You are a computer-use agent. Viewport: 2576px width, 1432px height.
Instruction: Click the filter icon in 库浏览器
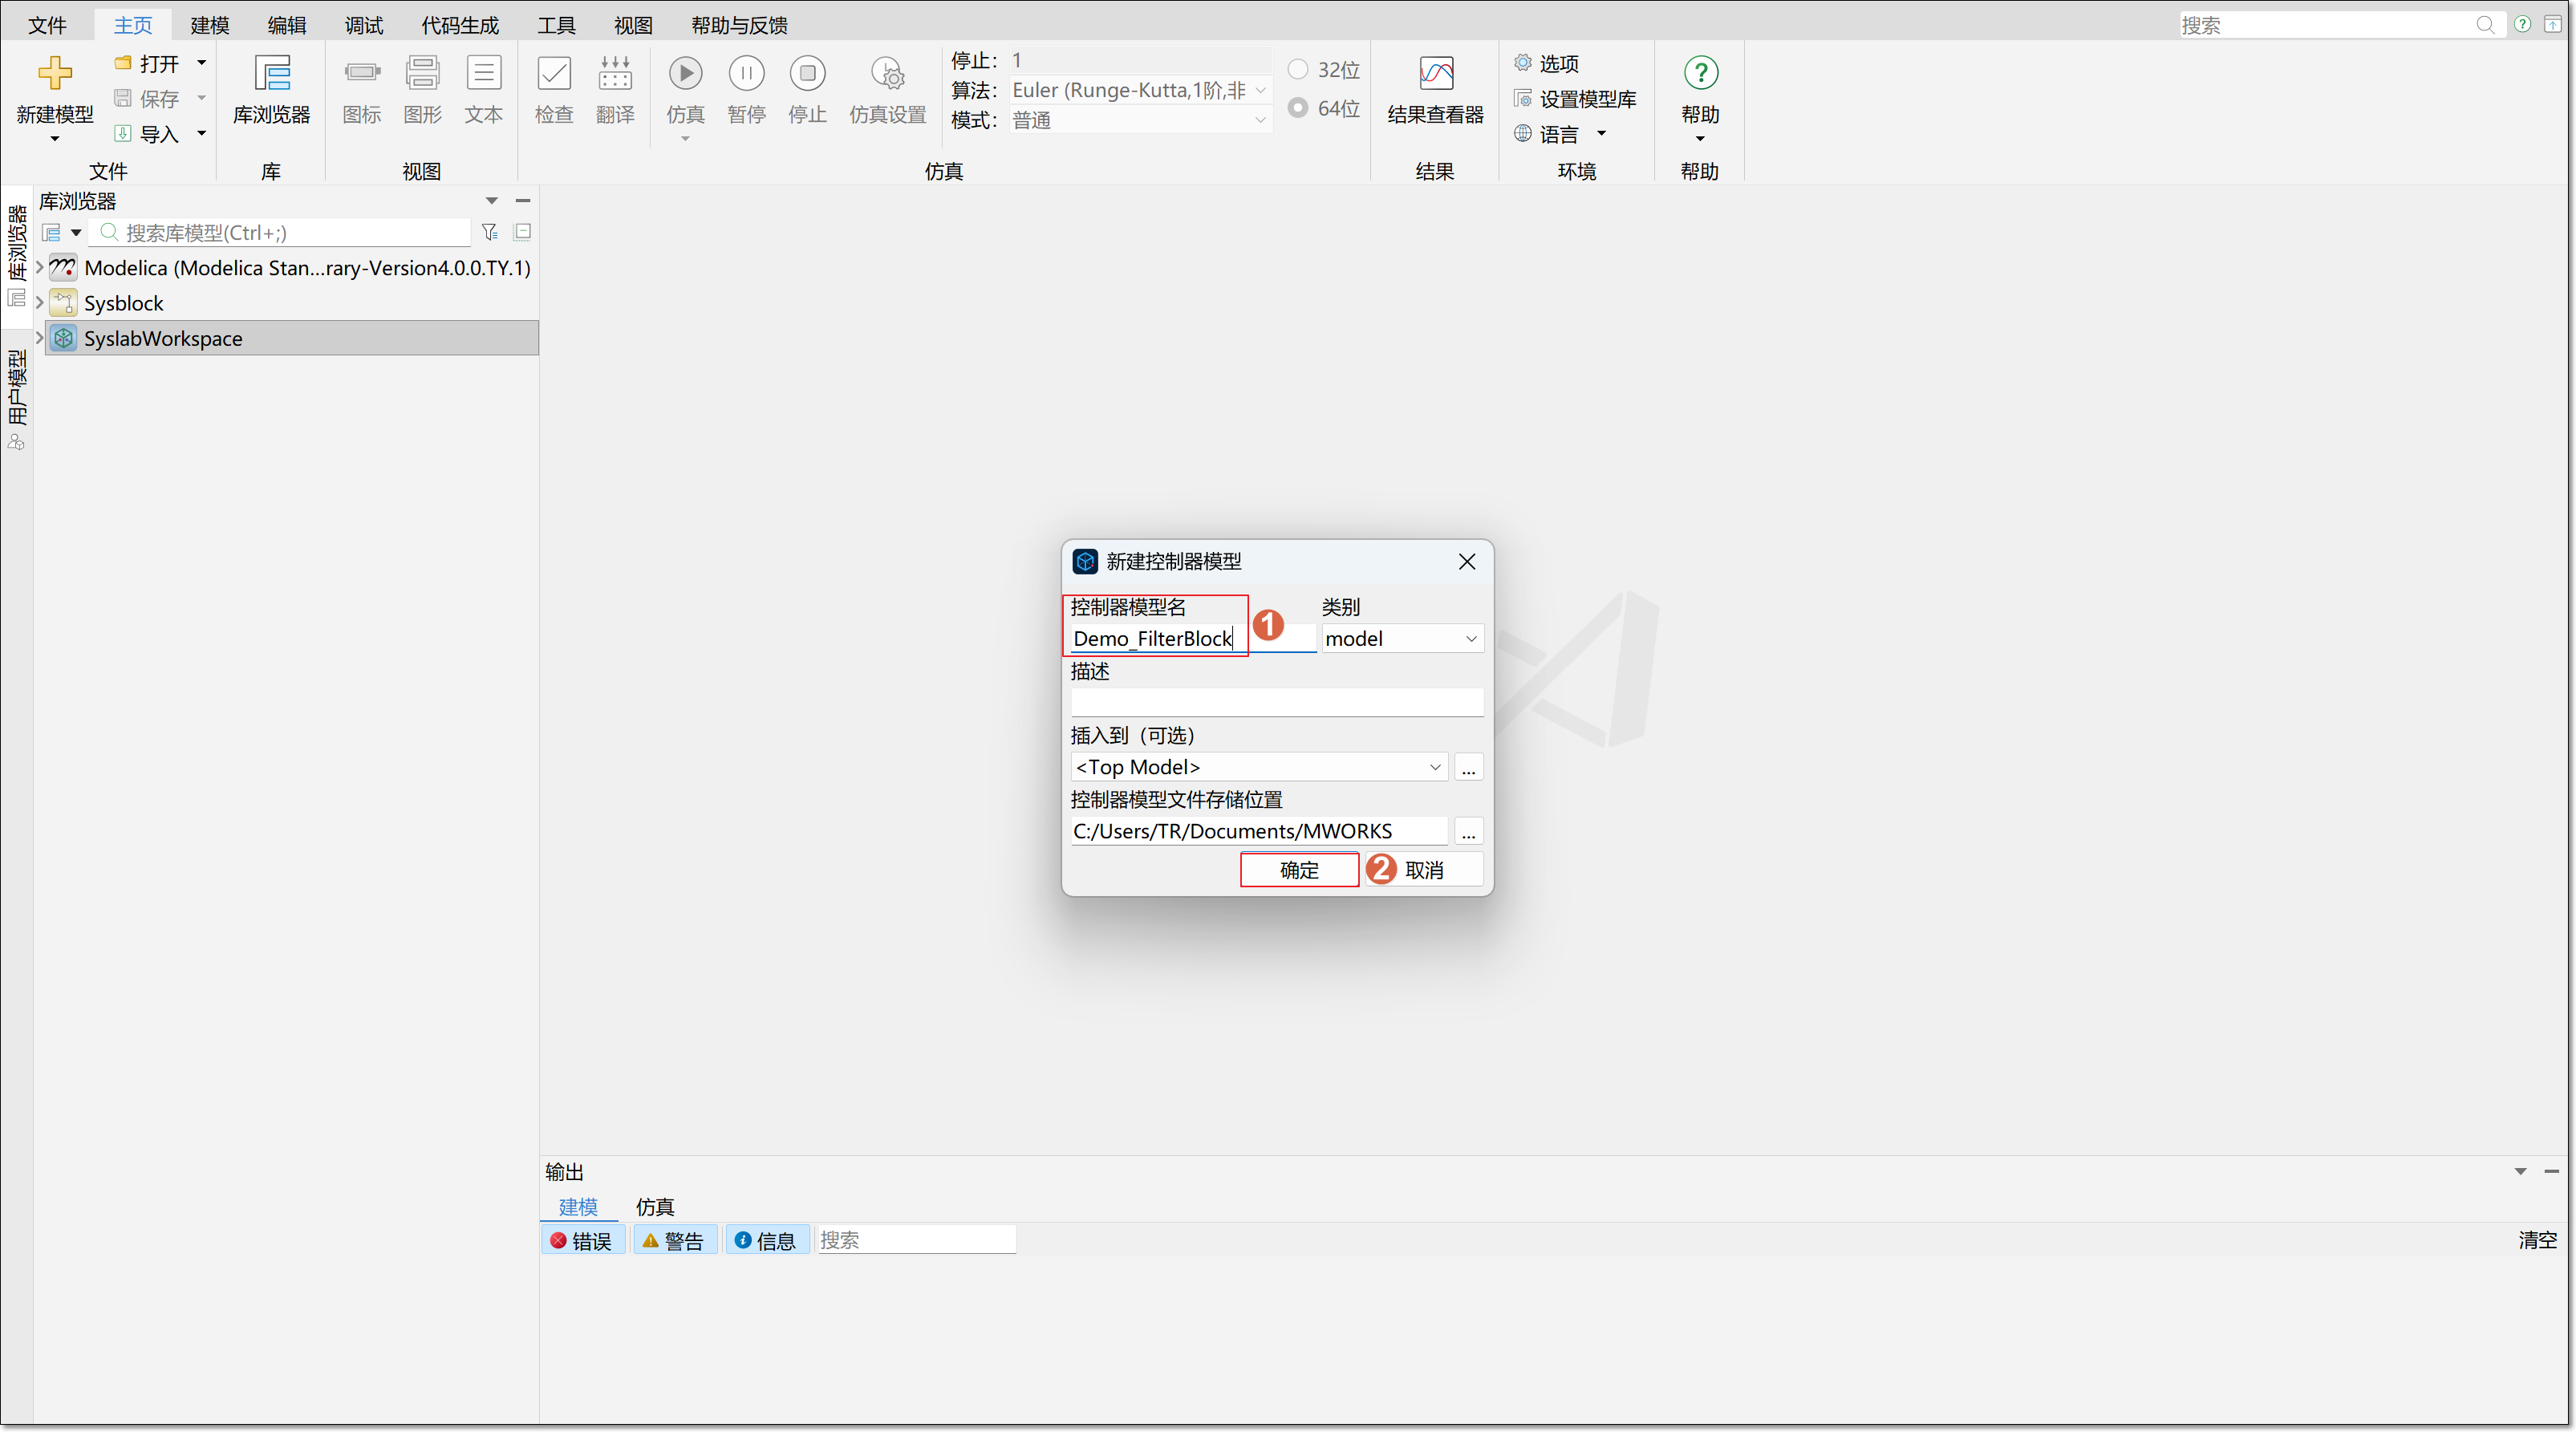pos(490,232)
